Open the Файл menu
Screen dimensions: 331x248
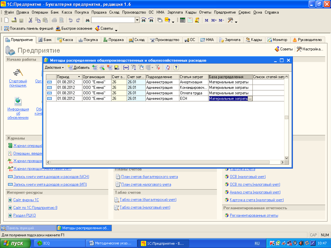[x=9, y=12]
